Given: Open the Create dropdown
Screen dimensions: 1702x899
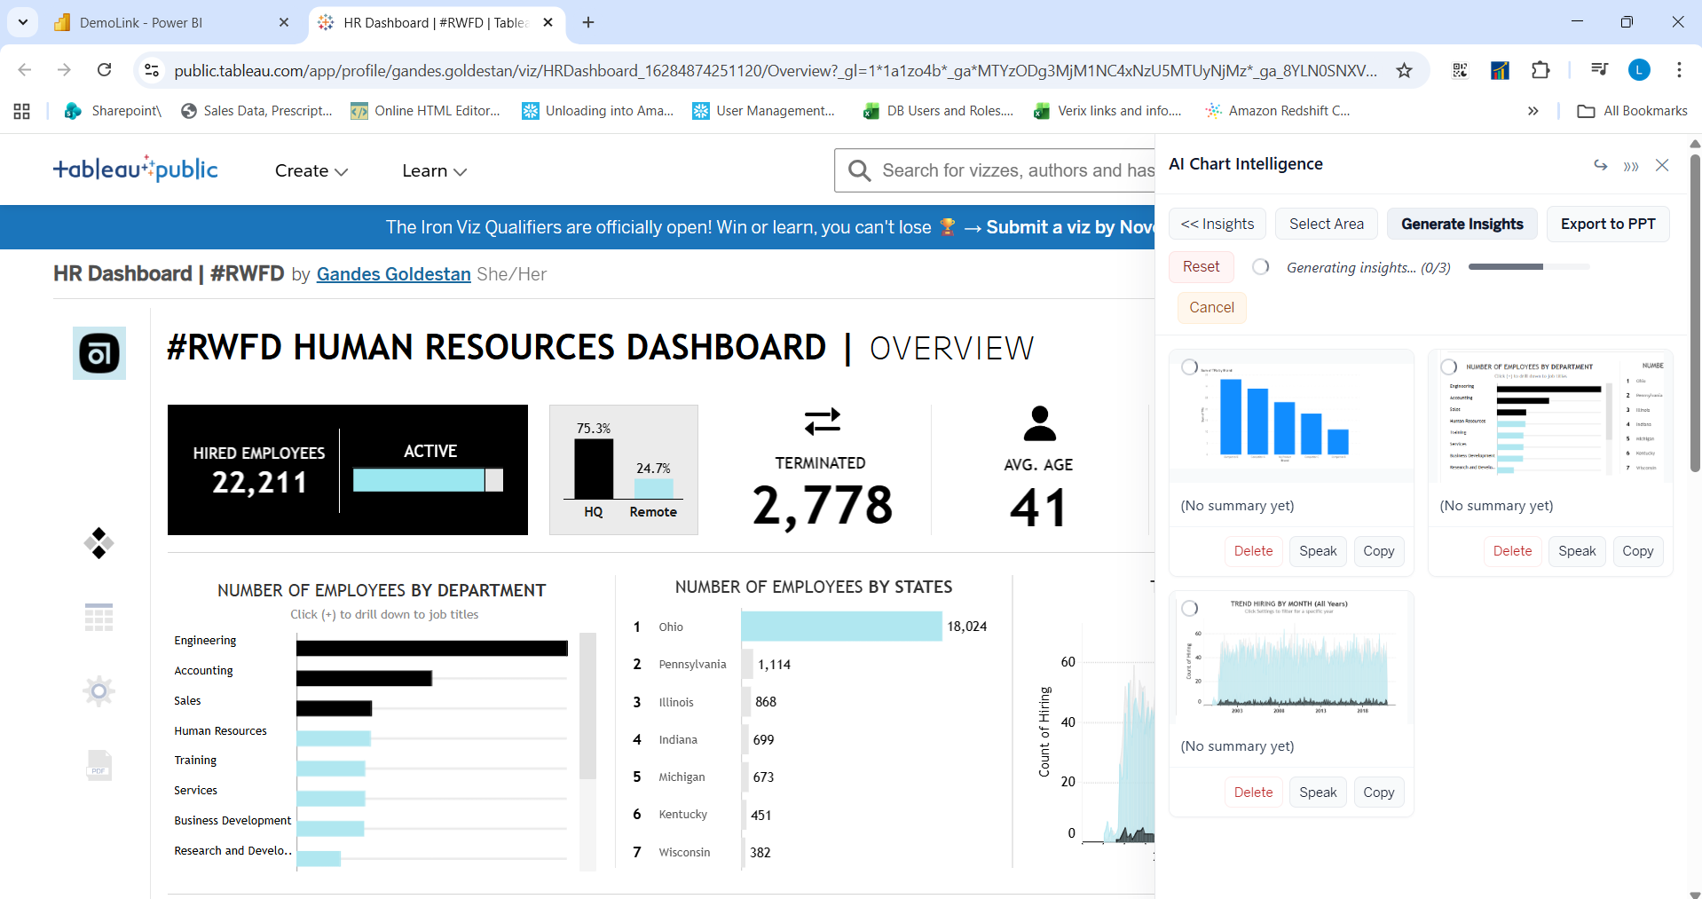Looking at the screenshot, I should click(310, 170).
